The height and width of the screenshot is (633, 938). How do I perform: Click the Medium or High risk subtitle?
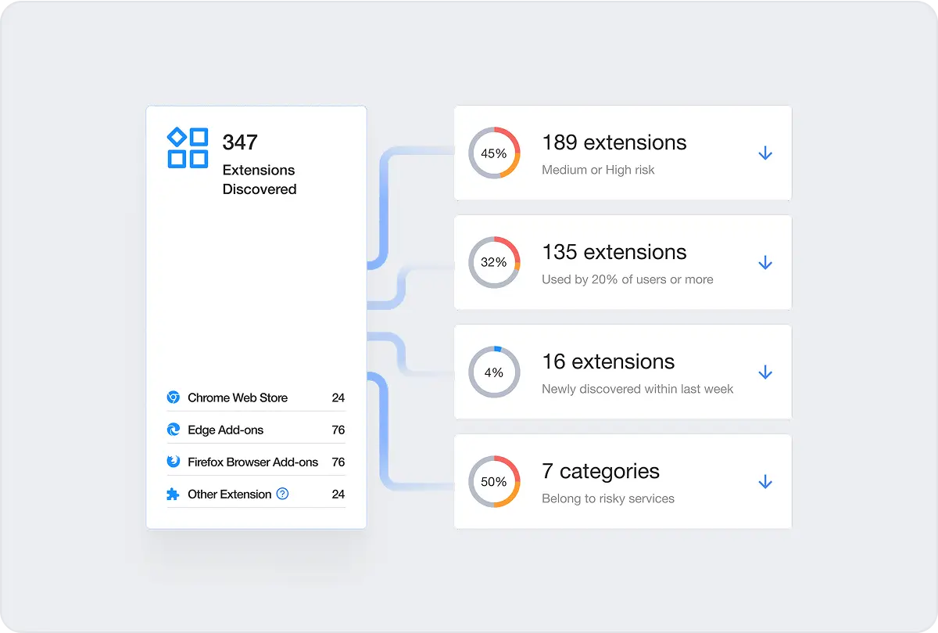tap(598, 170)
